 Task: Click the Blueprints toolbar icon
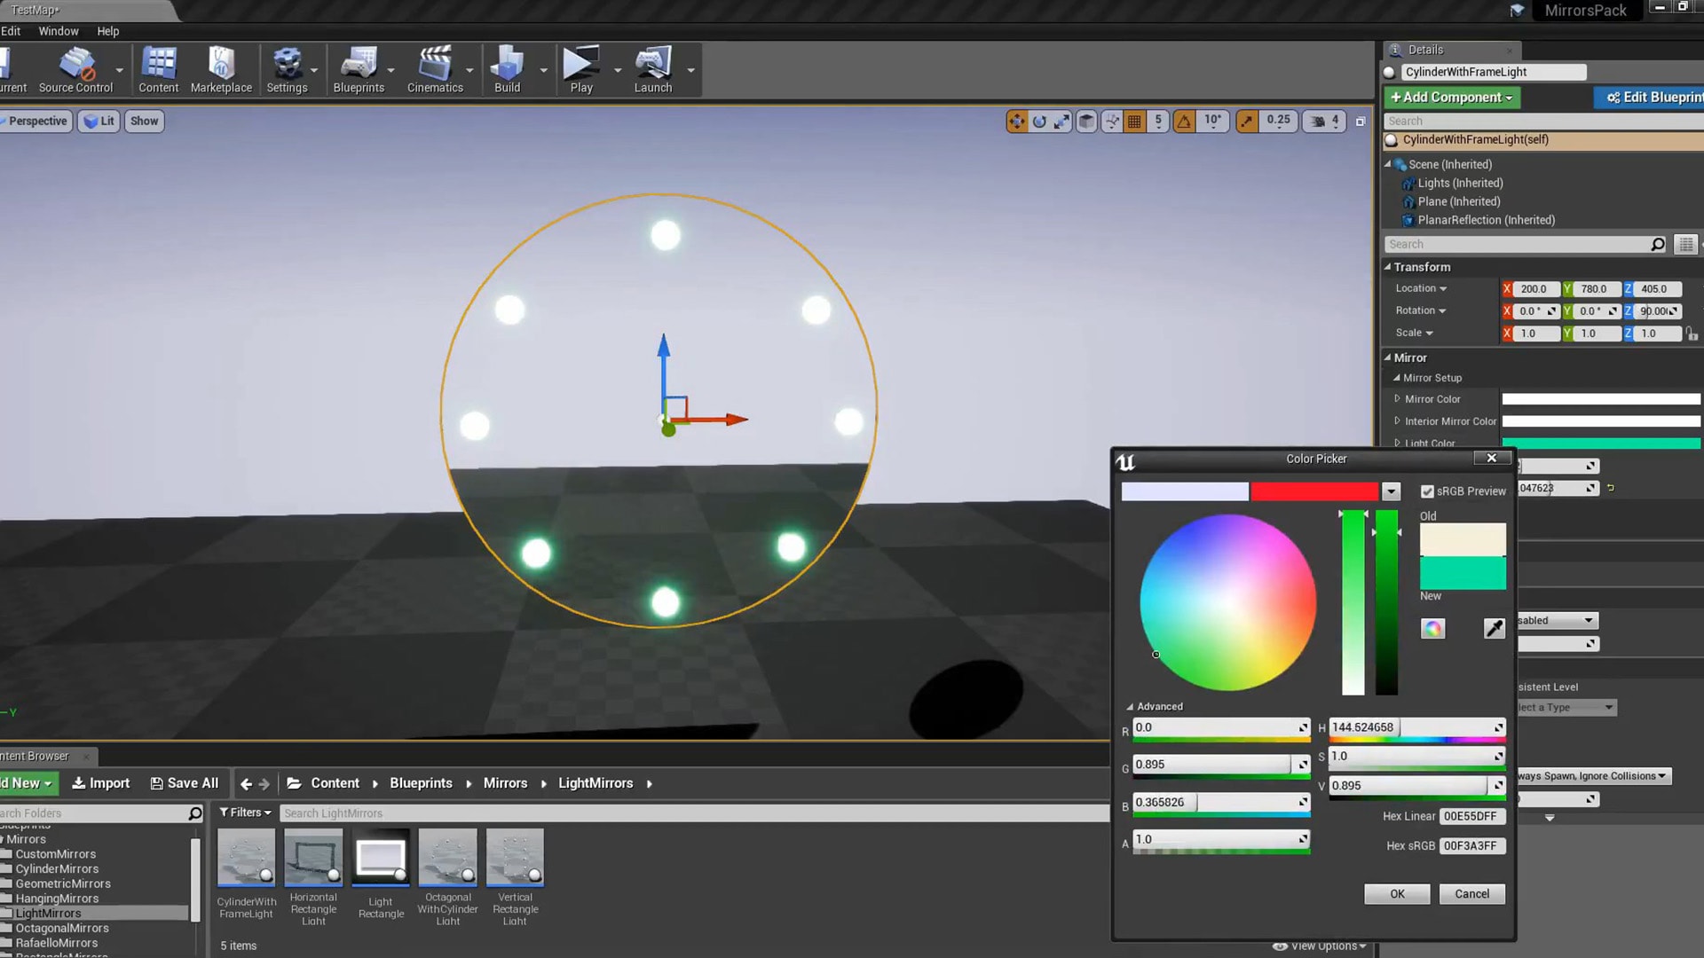[x=359, y=69]
